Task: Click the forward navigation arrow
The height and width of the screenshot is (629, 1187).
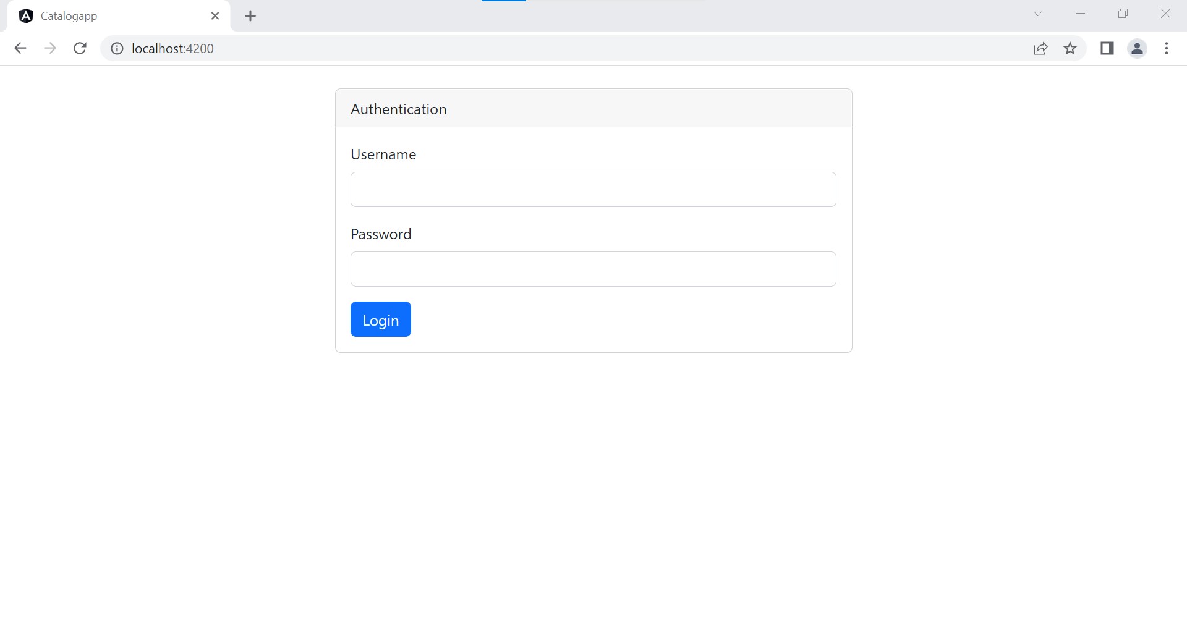Action: click(x=50, y=48)
